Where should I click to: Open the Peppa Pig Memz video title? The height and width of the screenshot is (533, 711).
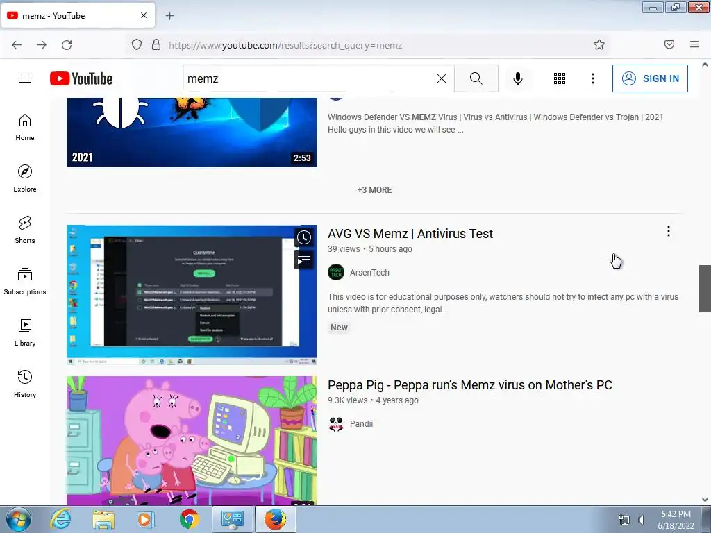coord(470,384)
